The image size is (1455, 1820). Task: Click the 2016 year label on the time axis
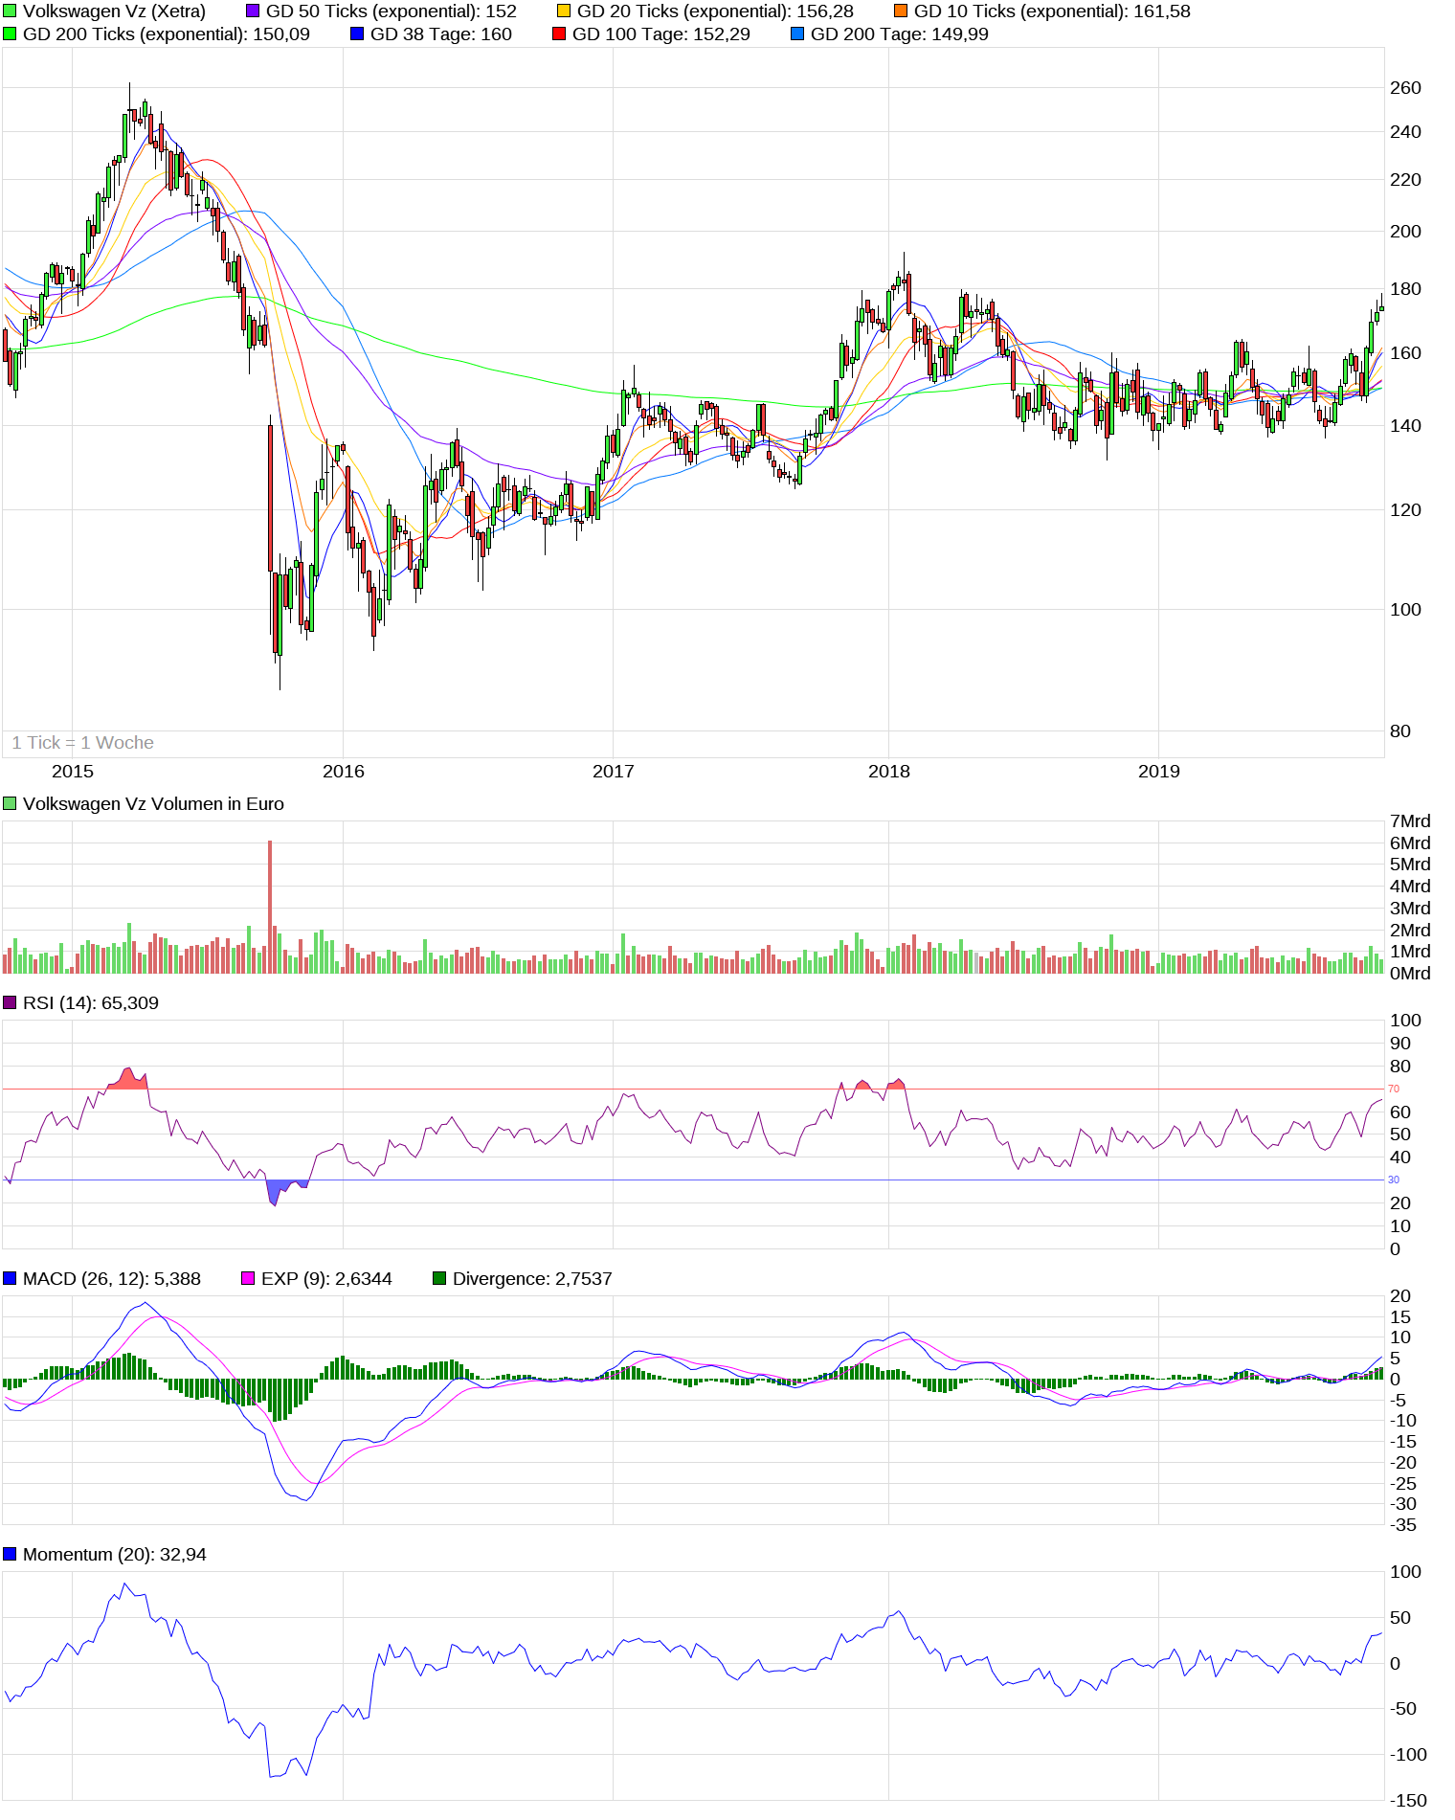pos(344,772)
